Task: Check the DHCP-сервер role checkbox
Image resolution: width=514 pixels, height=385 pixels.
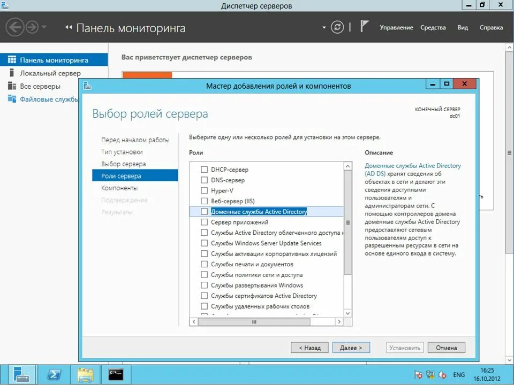Action: pyautogui.click(x=204, y=170)
